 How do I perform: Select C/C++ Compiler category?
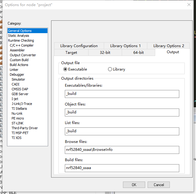(22, 45)
